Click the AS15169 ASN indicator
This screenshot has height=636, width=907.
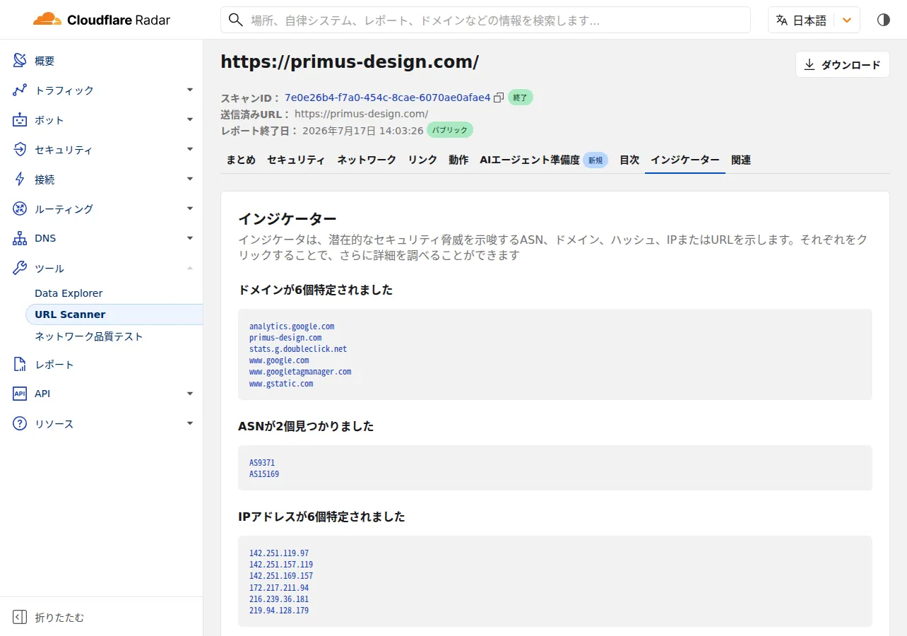click(x=264, y=474)
